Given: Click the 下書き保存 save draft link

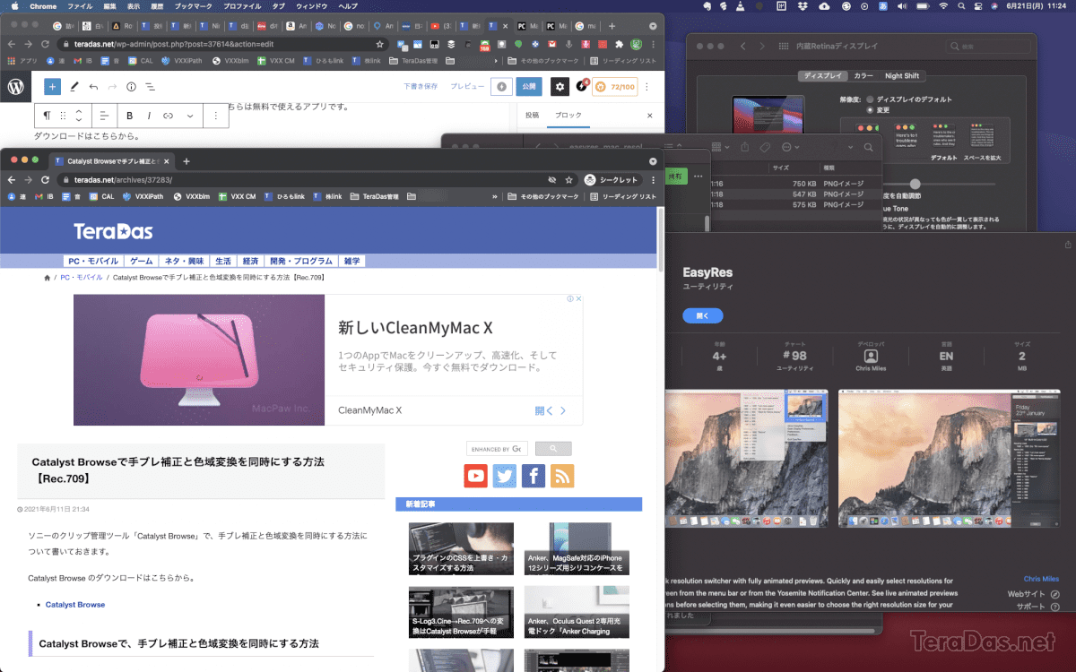Looking at the screenshot, I should click(421, 87).
